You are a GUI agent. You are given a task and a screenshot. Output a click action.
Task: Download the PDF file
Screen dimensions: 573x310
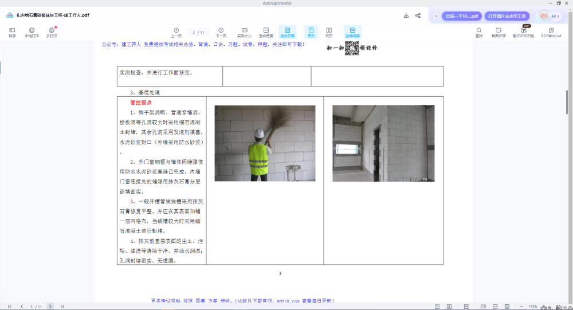(406, 15)
